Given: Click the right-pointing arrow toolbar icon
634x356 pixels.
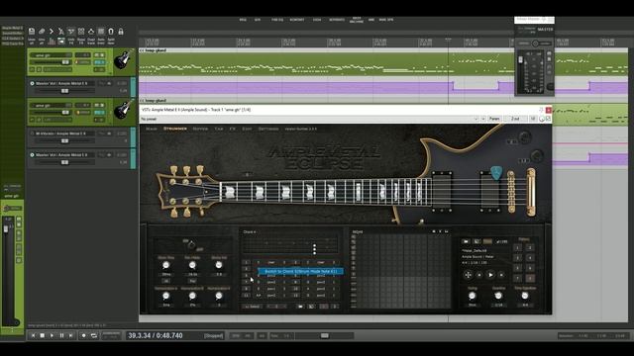Looking at the screenshot, I should pyautogui.click(x=52, y=31).
